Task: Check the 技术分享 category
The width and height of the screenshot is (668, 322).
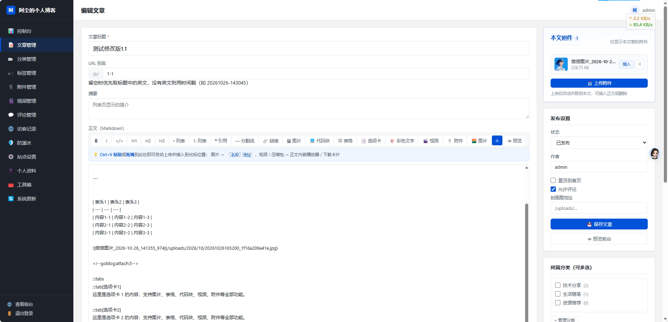Action: click(x=558, y=285)
